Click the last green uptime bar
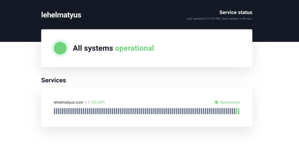Screen dimensions: 299x144 [x=239, y=111]
